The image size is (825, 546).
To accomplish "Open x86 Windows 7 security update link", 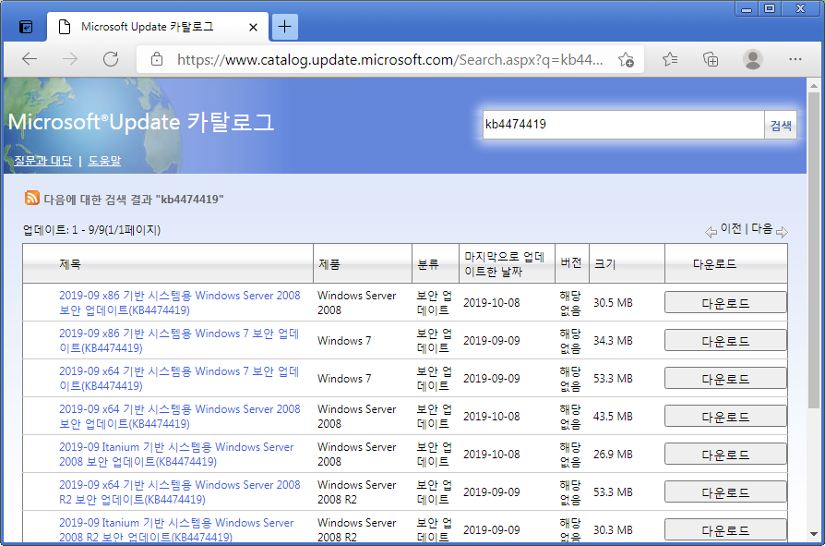I will [179, 341].
